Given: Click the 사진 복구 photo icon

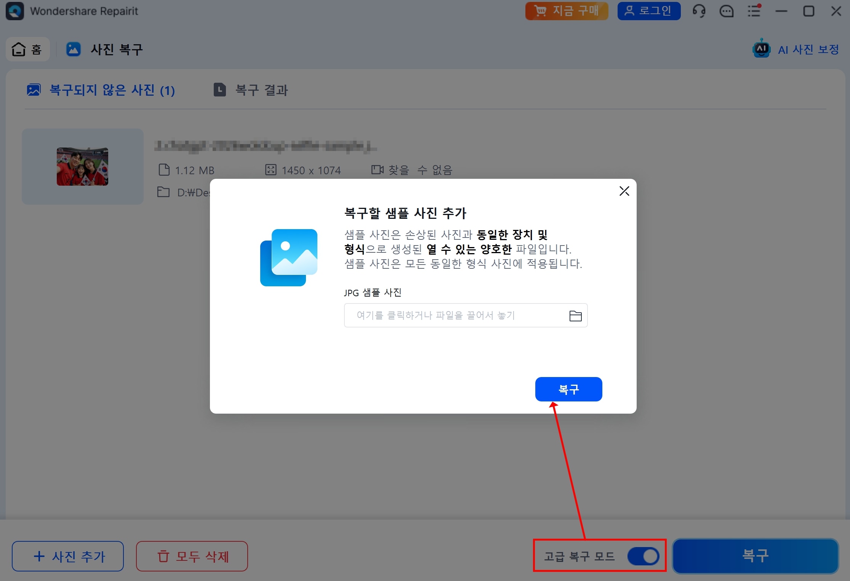Looking at the screenshot, I should (74, 49).
